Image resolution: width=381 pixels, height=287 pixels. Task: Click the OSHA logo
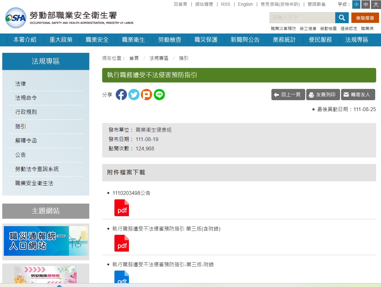coord(15,18)
